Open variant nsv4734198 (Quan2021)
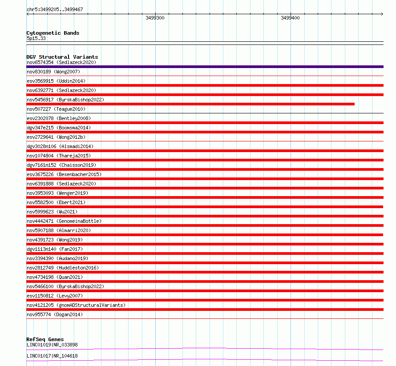The height and width of the screenshot is (366, 396). coord(55,277)
